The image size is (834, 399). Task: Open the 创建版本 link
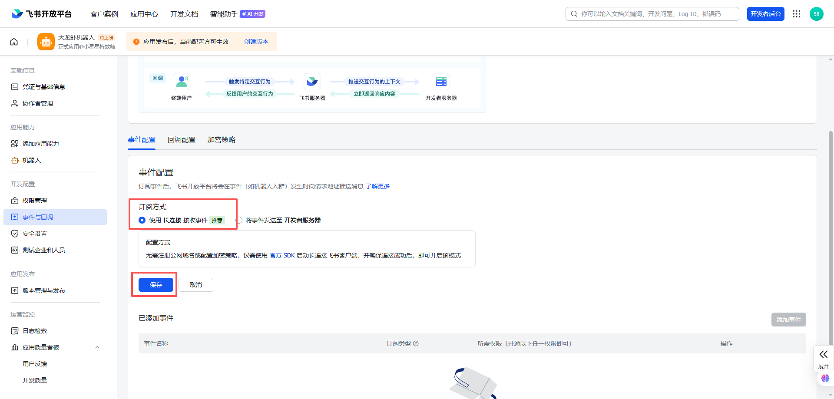(256, 42)
